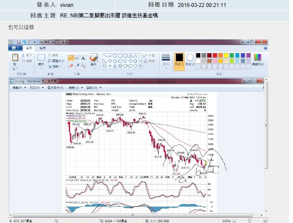Click the Paint Help question mark icon
This screenshot has width=293, height=223.
pos(265,48)
